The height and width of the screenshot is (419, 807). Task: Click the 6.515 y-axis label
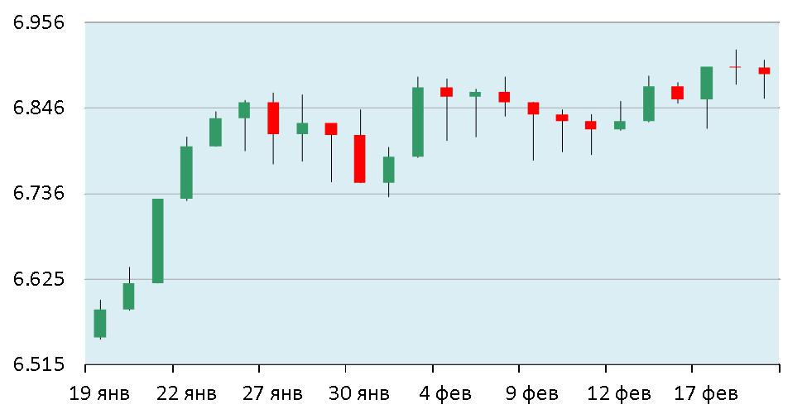click(x=41, y=365)
